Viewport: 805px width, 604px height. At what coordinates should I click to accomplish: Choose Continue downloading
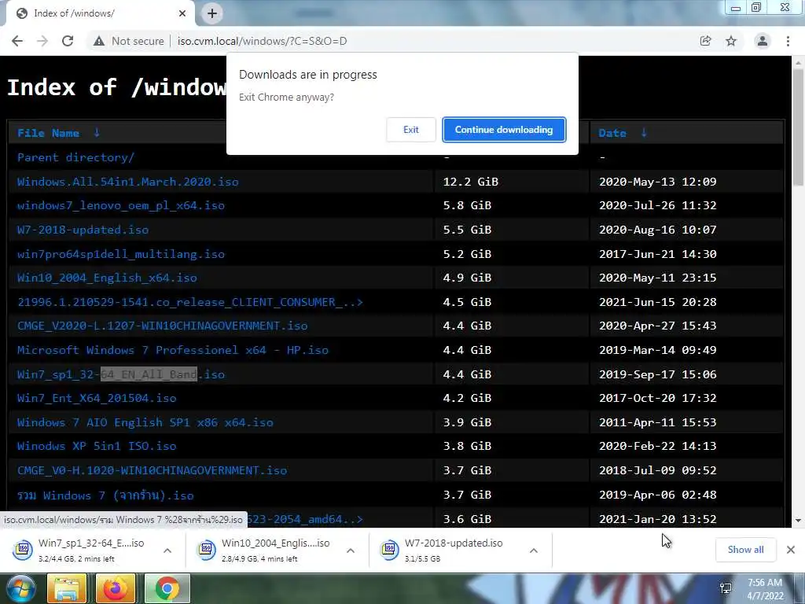click(504, 130)
